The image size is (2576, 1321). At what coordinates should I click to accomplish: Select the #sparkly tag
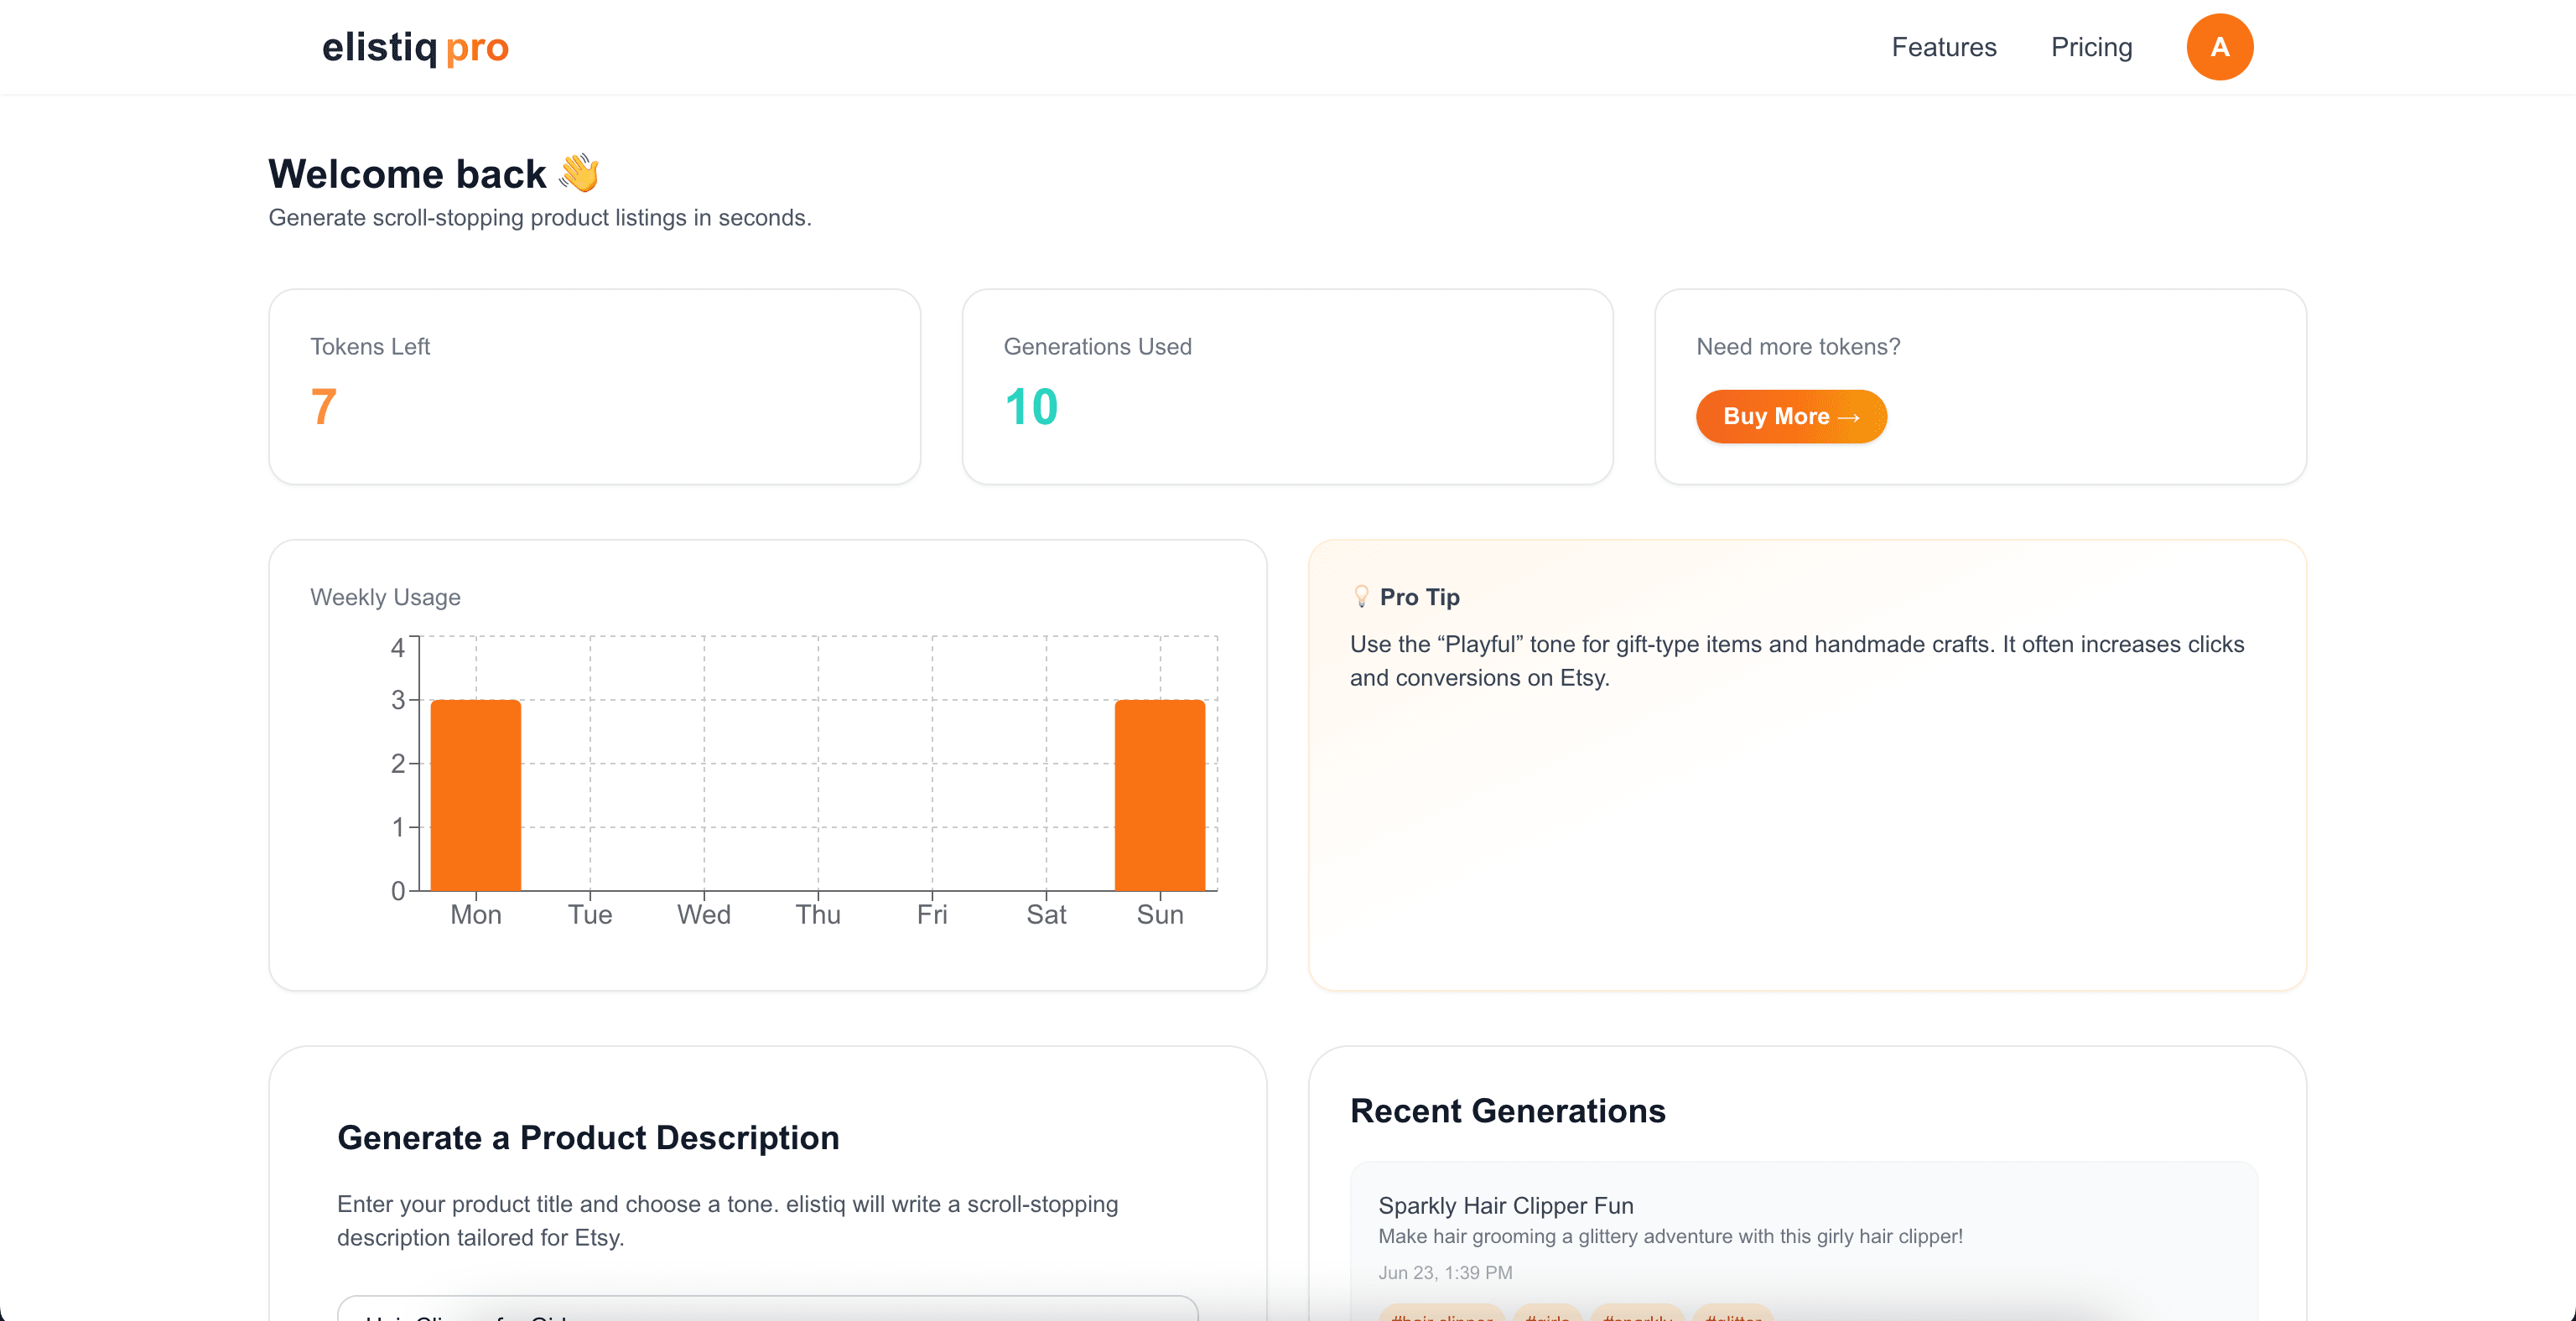pos(1636,1315)
